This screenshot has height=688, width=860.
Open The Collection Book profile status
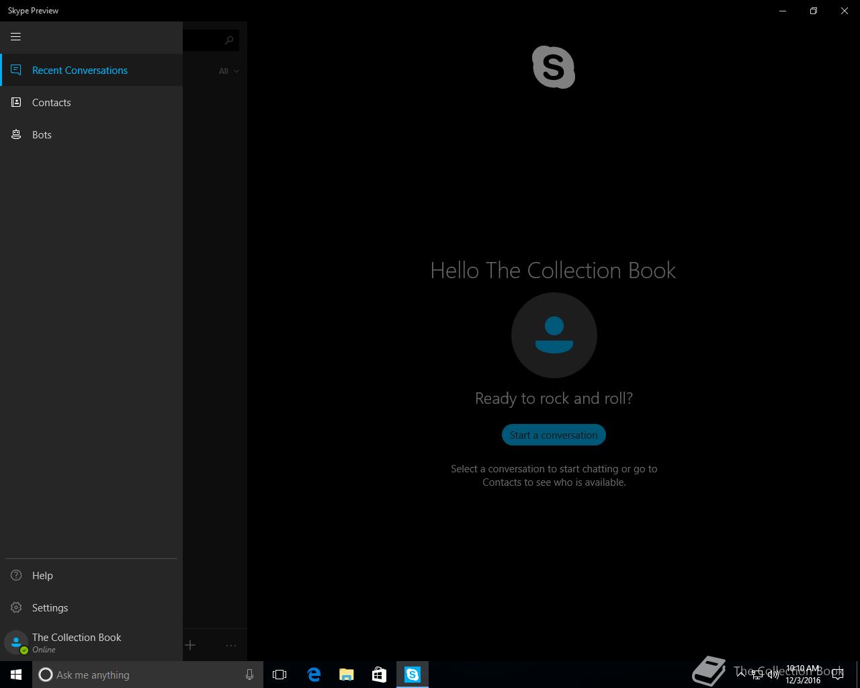[x=91, y=642]
